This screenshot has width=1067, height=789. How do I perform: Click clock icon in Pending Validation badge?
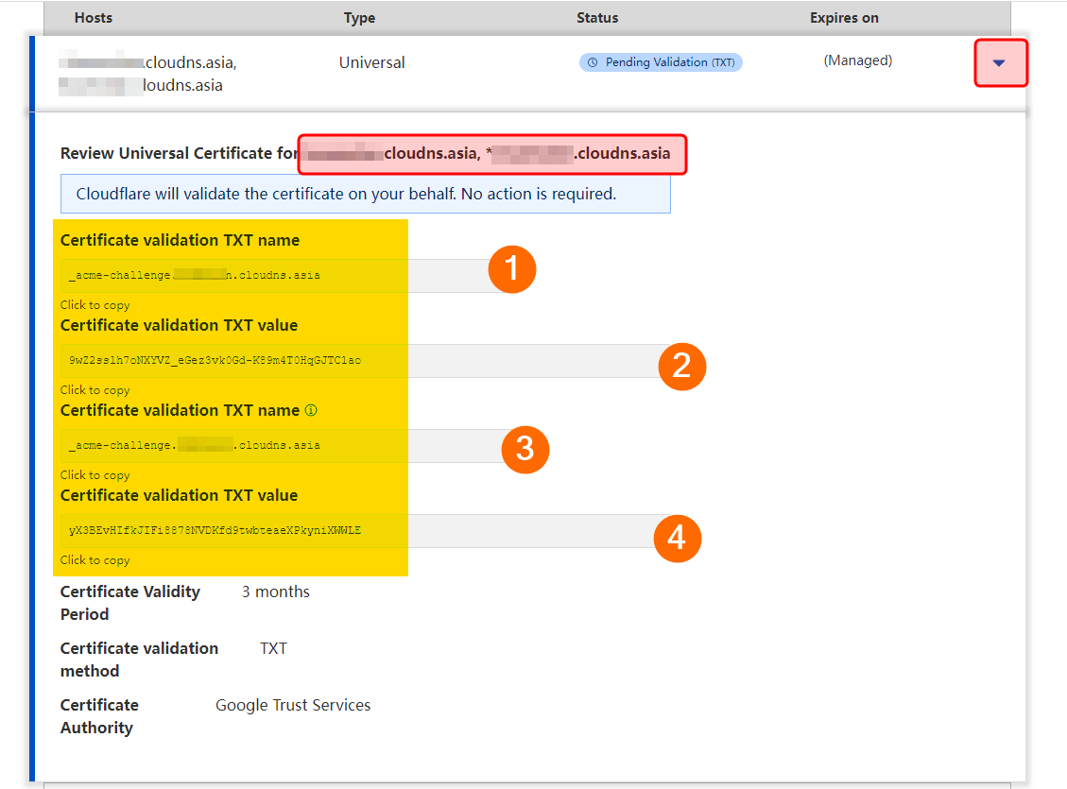(x=593, y=62)
